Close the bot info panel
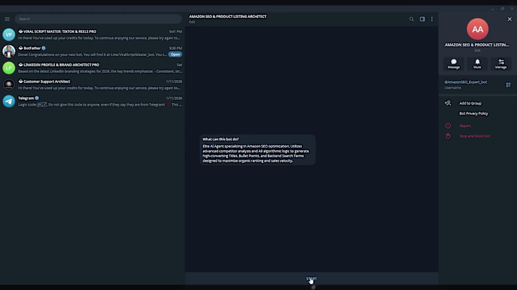Screen dimensions: 517x290 (509, 19)
